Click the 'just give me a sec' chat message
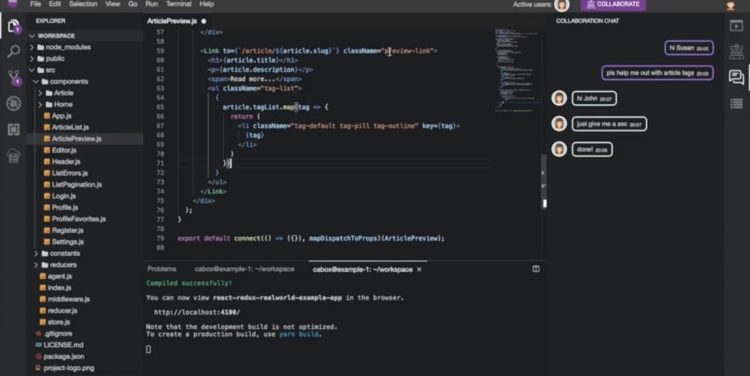 609,124
